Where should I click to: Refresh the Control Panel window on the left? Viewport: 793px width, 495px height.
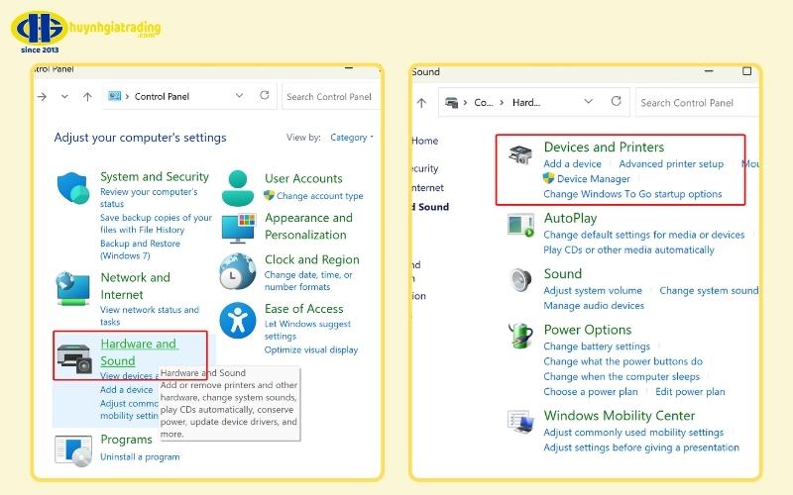[264, 95]
